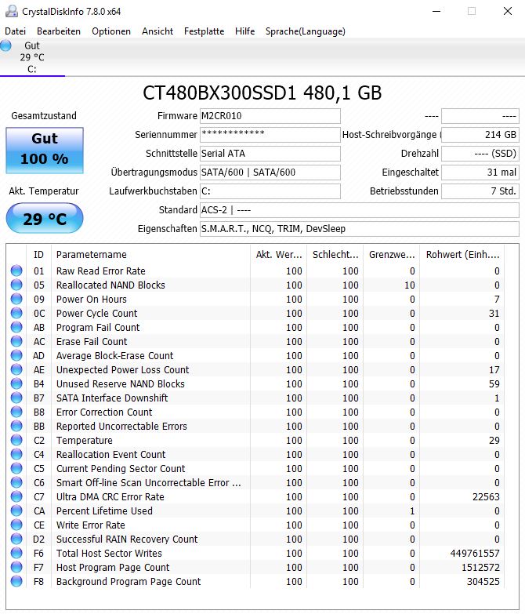Click the Übertragungsmodus field SATA/600
The width and height of the screenshot is (525, 614).
[270, 173]
